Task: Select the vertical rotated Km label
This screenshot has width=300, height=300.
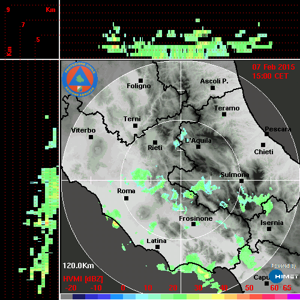Action: coord(9,51)
